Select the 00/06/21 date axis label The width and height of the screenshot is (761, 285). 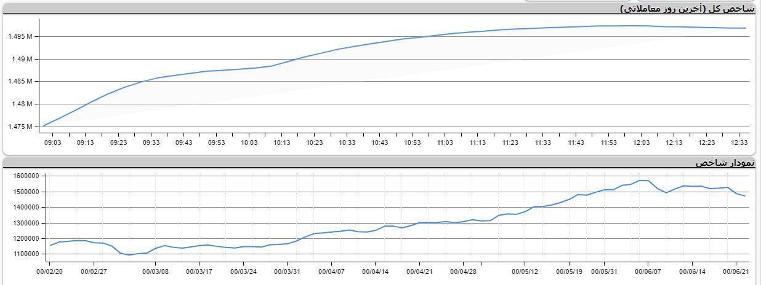[736, 270]
